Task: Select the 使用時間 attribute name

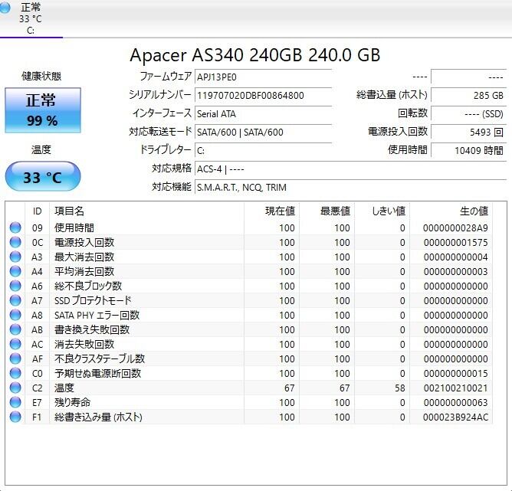Action: pyautogui.click(x=74, y=227)
